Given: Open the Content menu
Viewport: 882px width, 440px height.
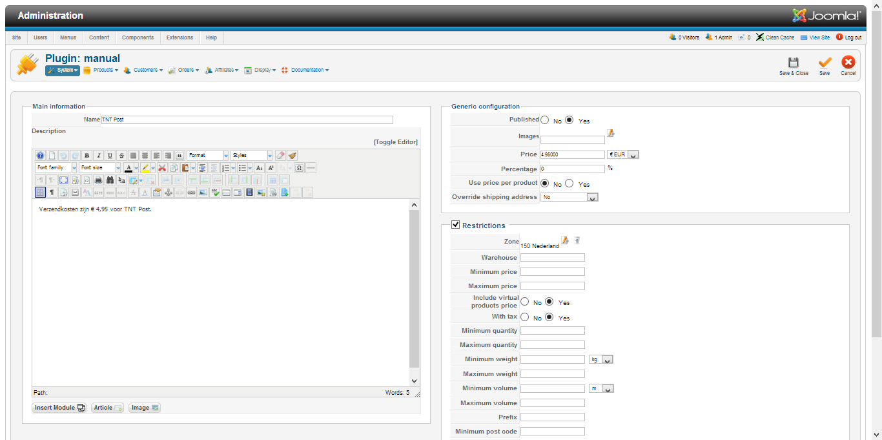Looking at the screenshot, I should pyautogui.click(x=99, y=37).
